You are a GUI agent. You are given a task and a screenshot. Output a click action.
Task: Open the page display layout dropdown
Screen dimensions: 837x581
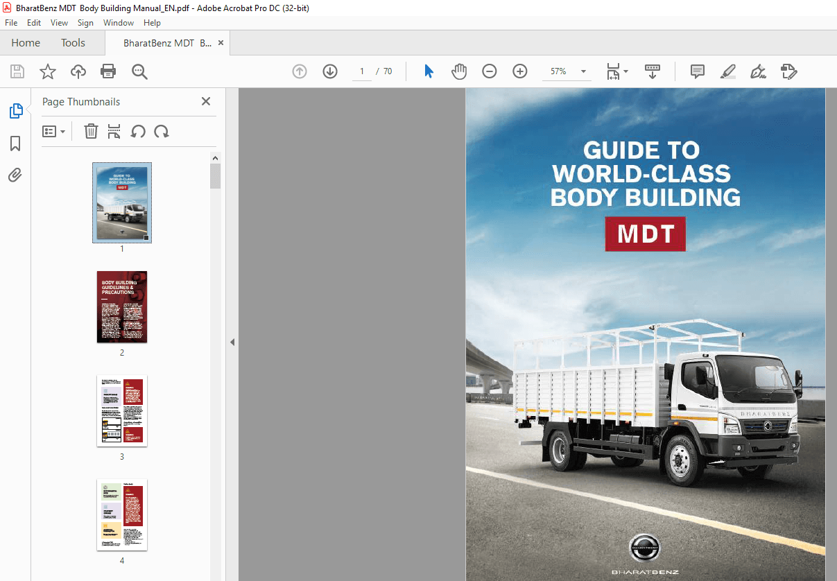[617, 71]
